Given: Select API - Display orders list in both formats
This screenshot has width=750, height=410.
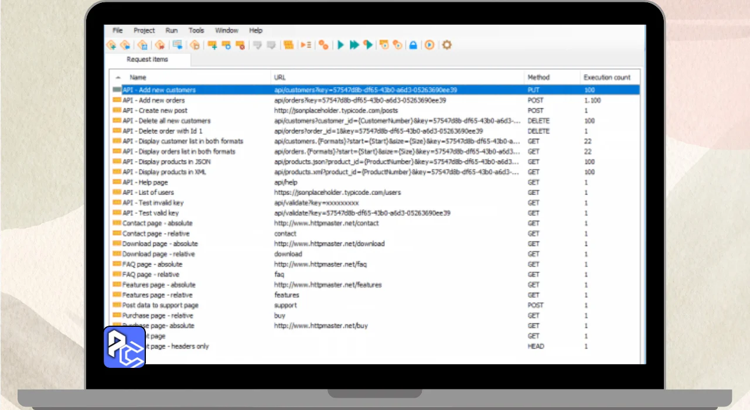Looking at the screenshot, I should click(179, 152).
